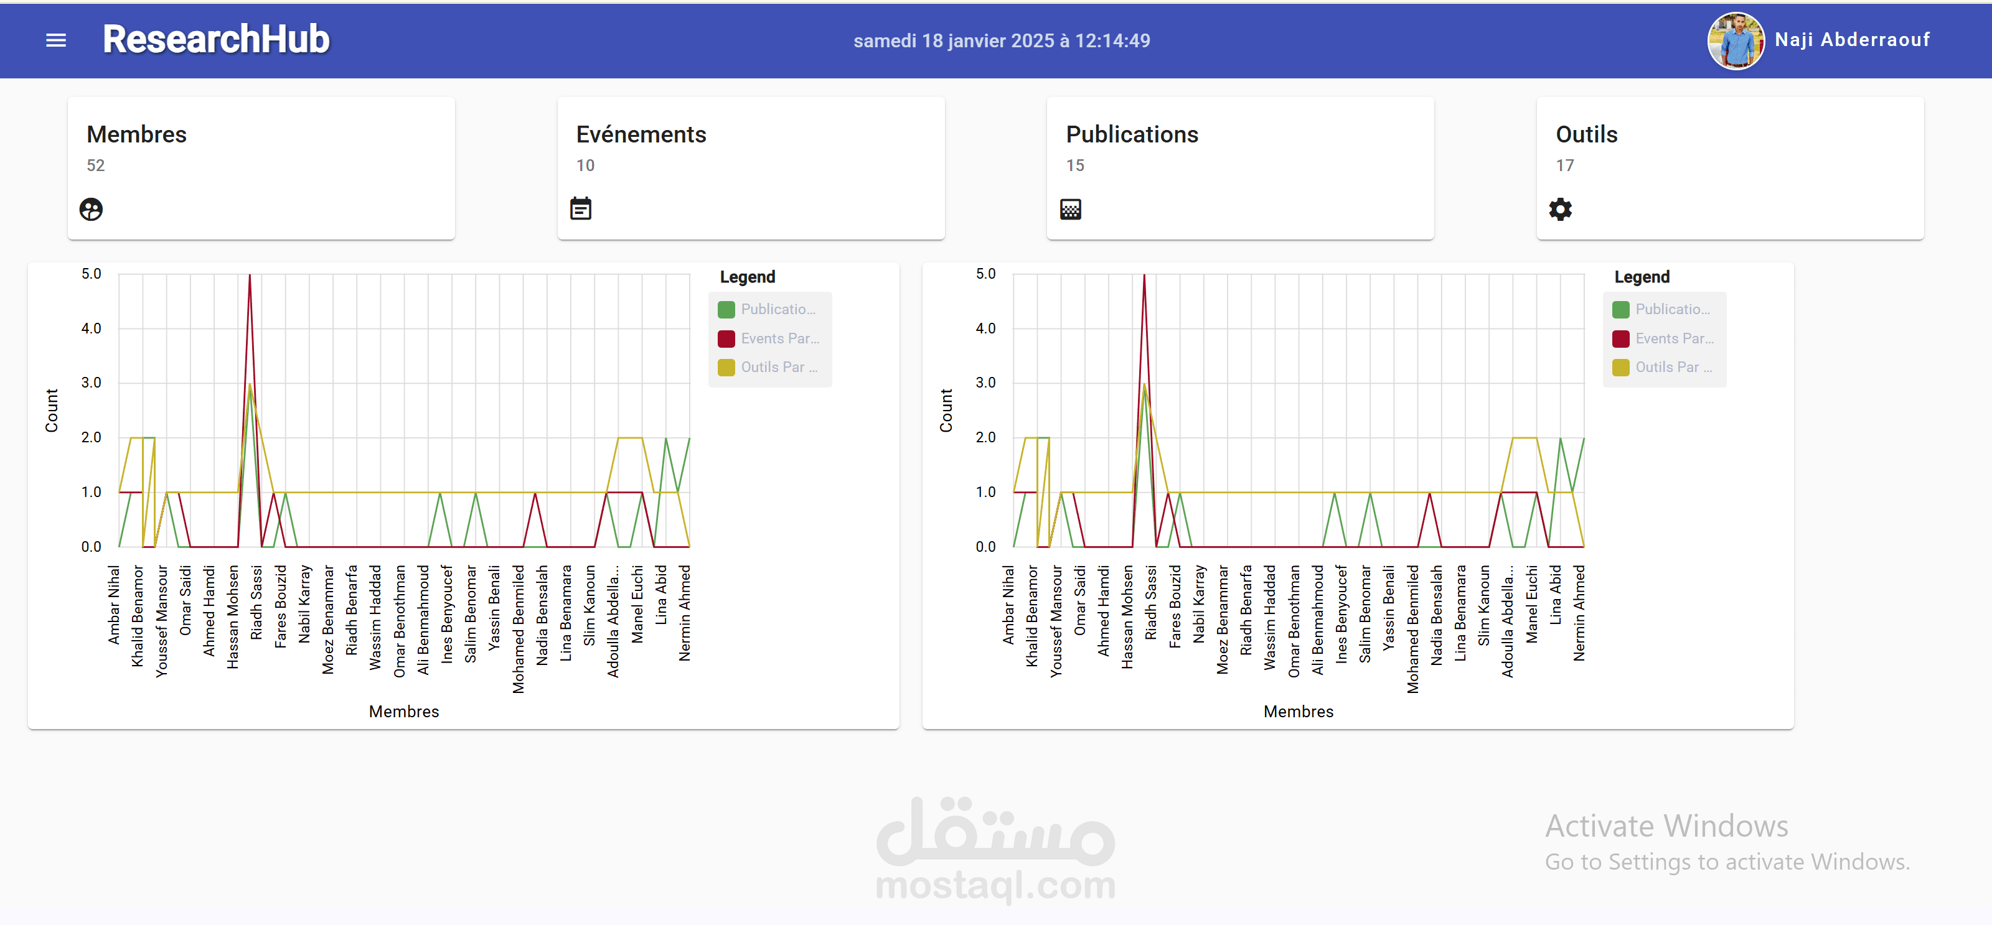Click Naji Abderraouf's profile avatar
1992x925 pixels.
[1736, 40]
